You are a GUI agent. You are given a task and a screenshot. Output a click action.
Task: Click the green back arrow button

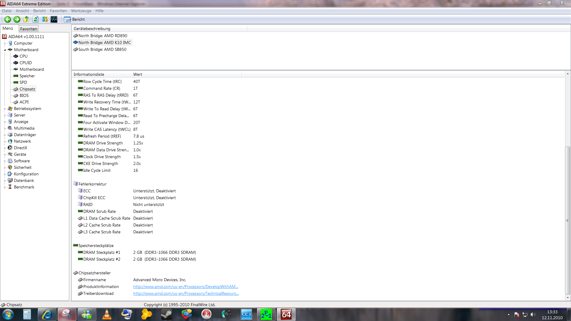coord(8,19)
